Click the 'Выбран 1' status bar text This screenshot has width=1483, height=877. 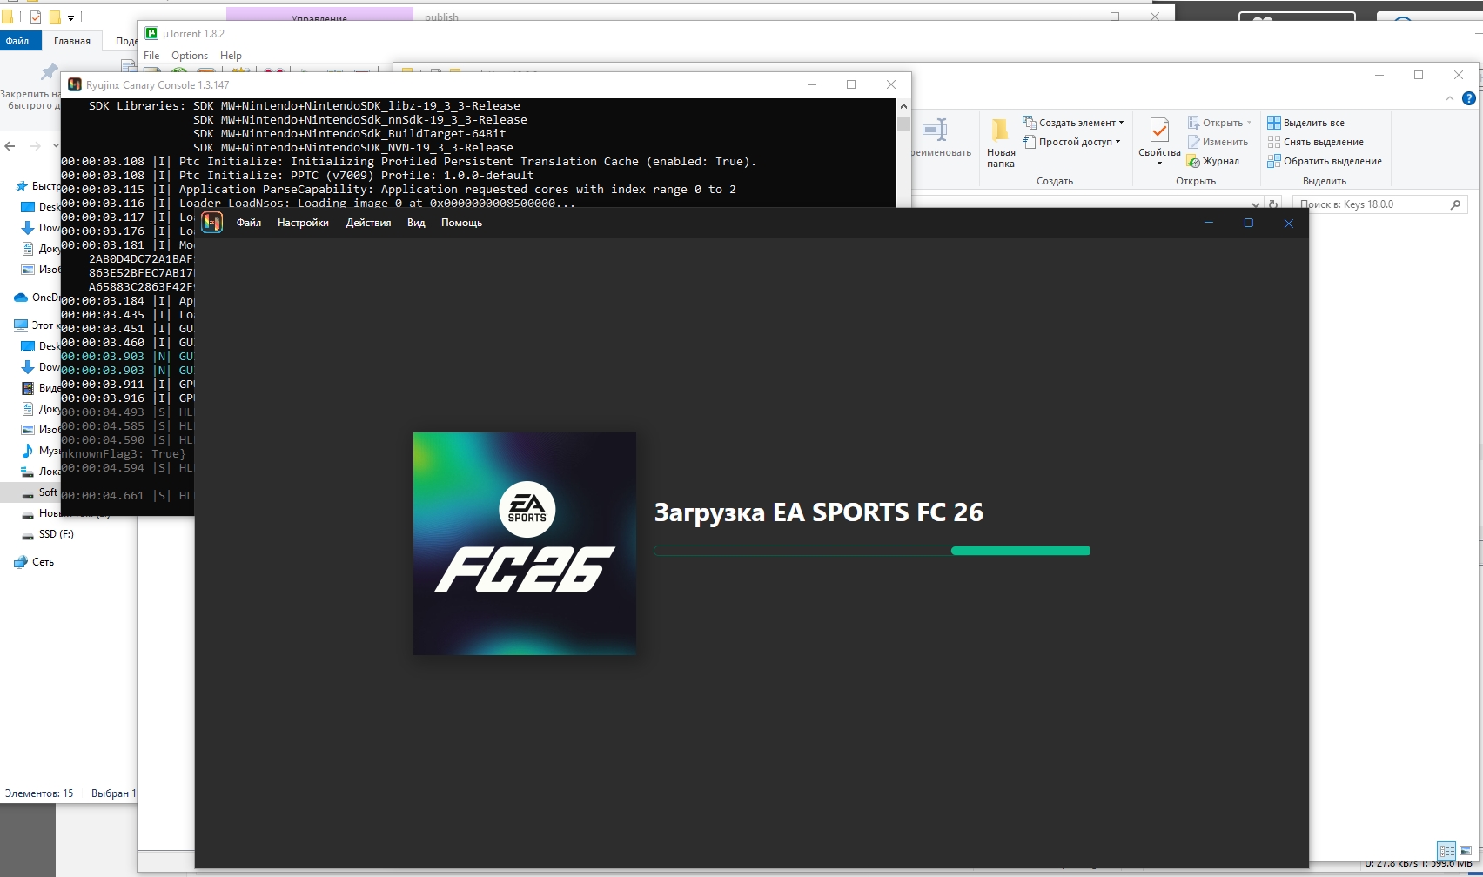[113, 793]
